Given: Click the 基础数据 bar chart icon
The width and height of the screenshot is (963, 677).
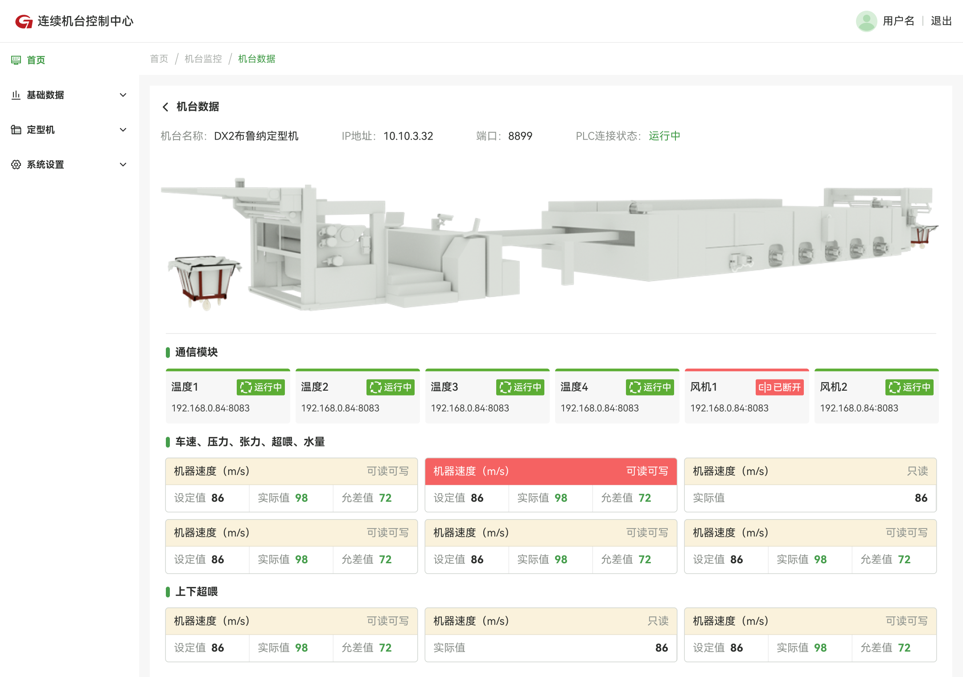Looking at the screenshot, I should (16, 95).
